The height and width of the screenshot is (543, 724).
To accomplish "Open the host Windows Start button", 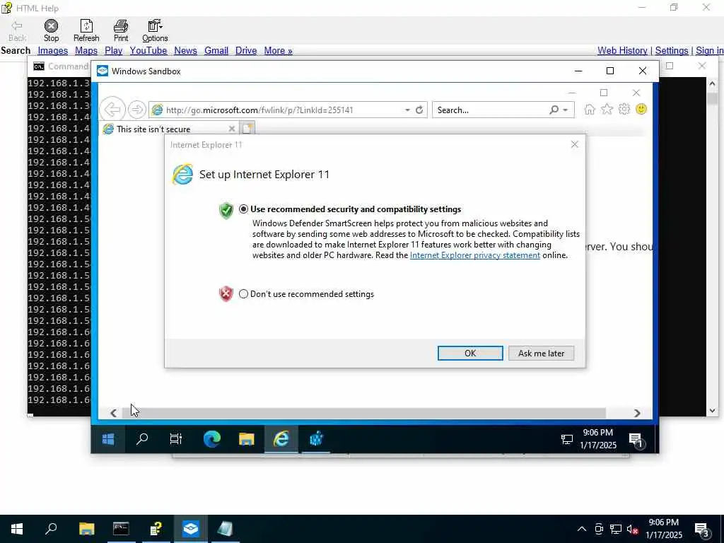I will coord(17,529).
